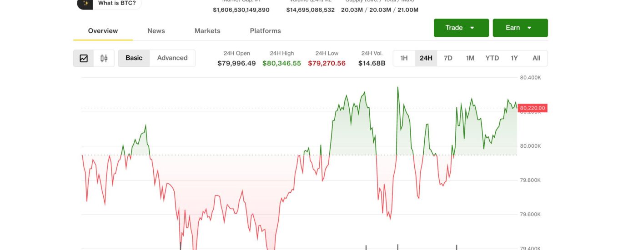Open the Overview tab

[x=103, y=31]
